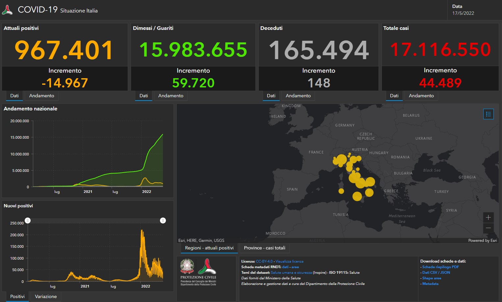
Task: Zoom in on the map with the plus icon
Action: tap(489, 217)
